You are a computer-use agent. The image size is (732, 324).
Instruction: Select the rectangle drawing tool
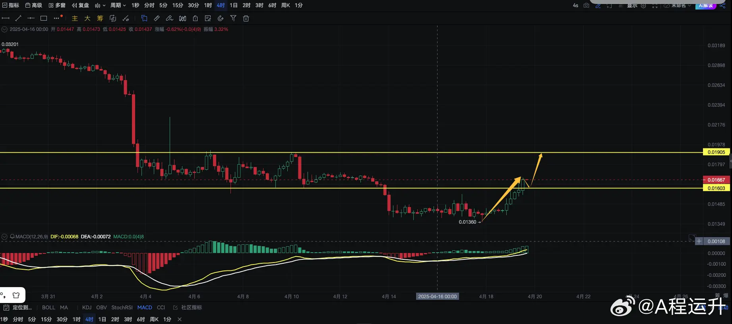[44, 18]
